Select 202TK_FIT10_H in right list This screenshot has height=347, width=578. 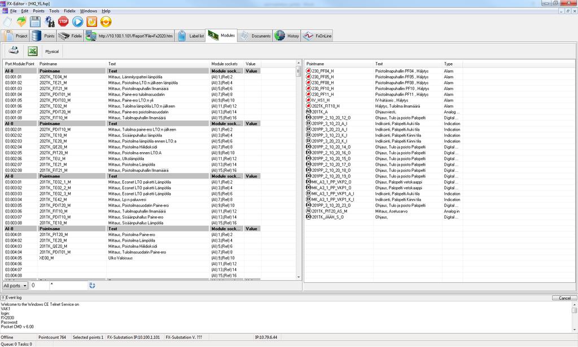(383, 106)
